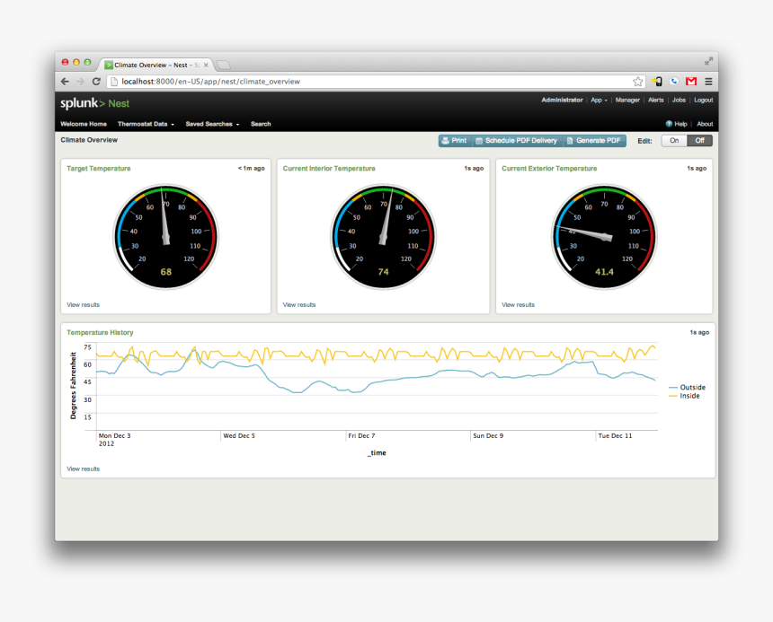Click the Splunk Nest logo
The width and height of the screenshot is (773, 622).
[94, 103]
